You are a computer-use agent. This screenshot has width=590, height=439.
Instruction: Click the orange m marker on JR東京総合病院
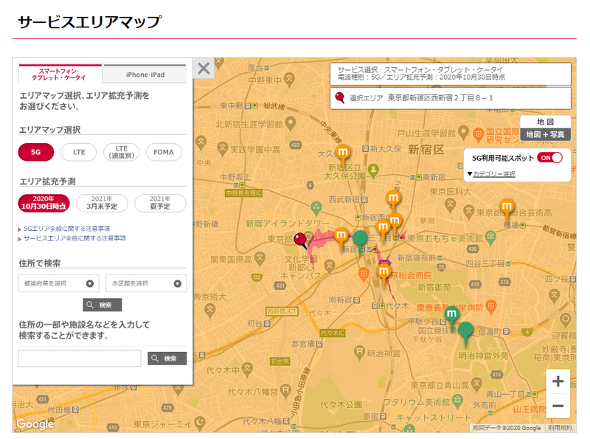[383, 272]
